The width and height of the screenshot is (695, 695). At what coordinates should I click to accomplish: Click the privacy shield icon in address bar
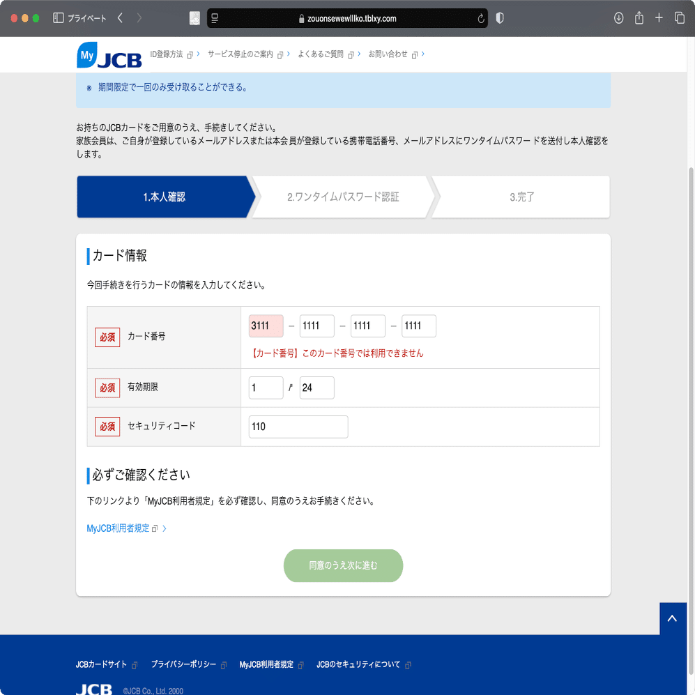pyautogui.click(x=499, y=18)
